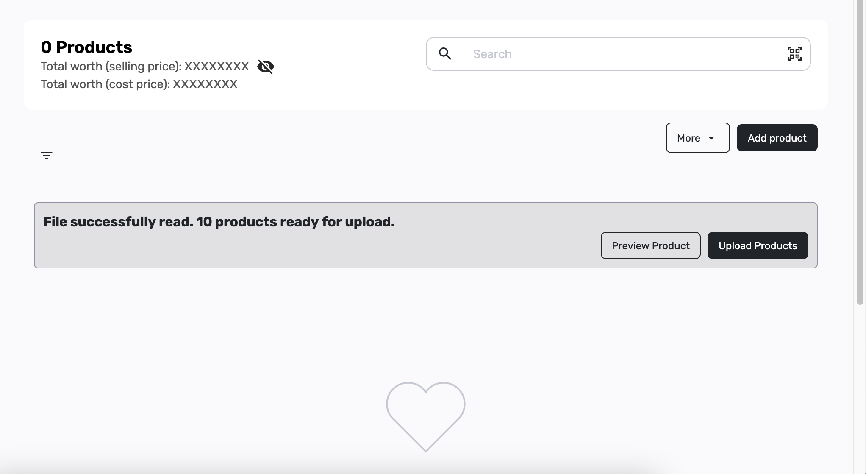Click Preview Product in the banner
Screen dimensions: 866x474
pos(650,245)
